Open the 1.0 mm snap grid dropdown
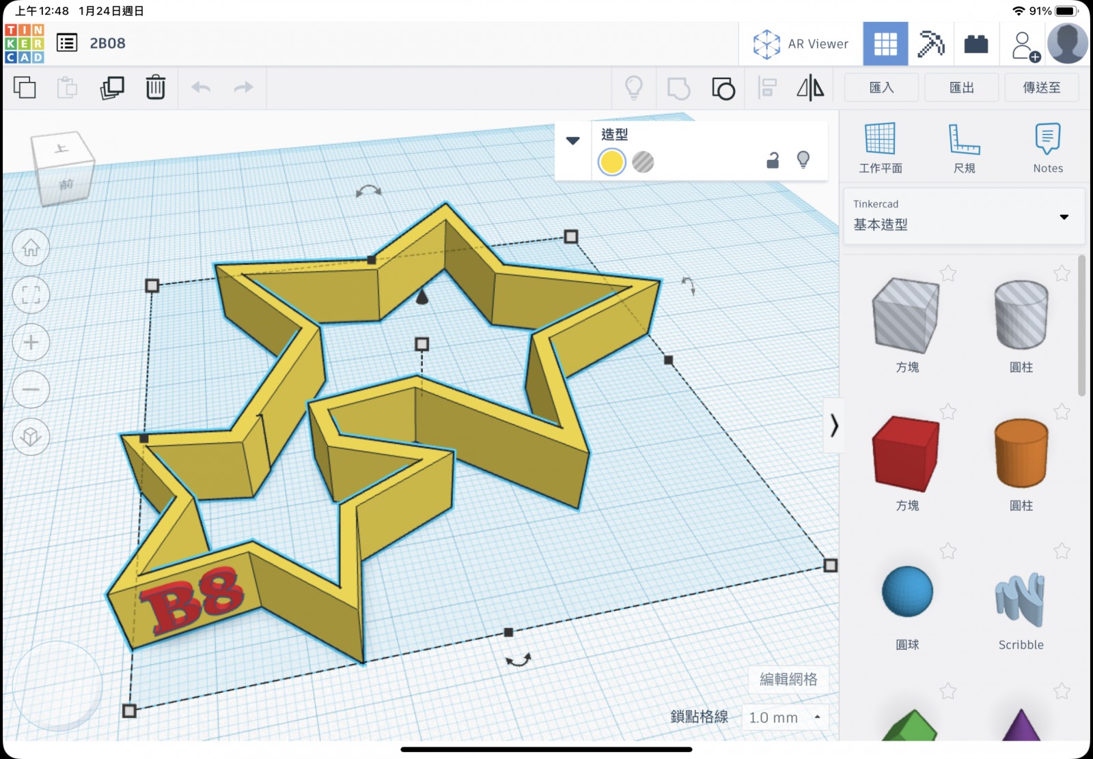Screen dimensions: 1093x759 (786, 717)
